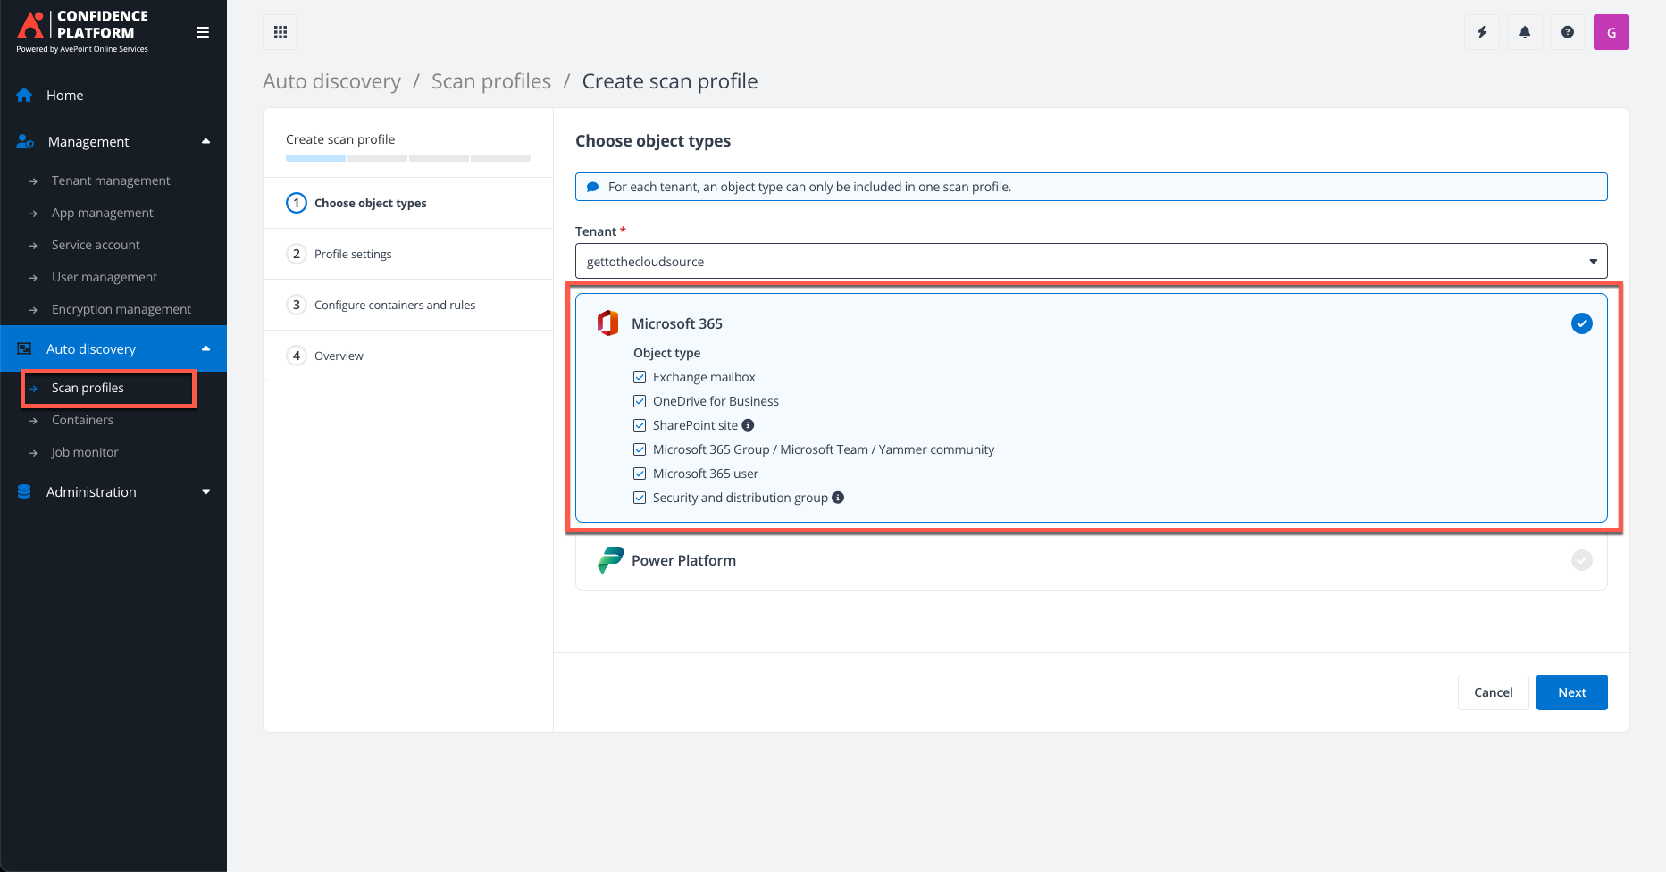The image size is (1666, 872).
Task: Expand the Administration section
Action: coord(205,491)
